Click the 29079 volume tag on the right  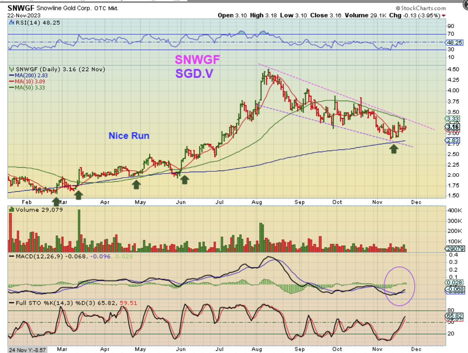(455, 249)
